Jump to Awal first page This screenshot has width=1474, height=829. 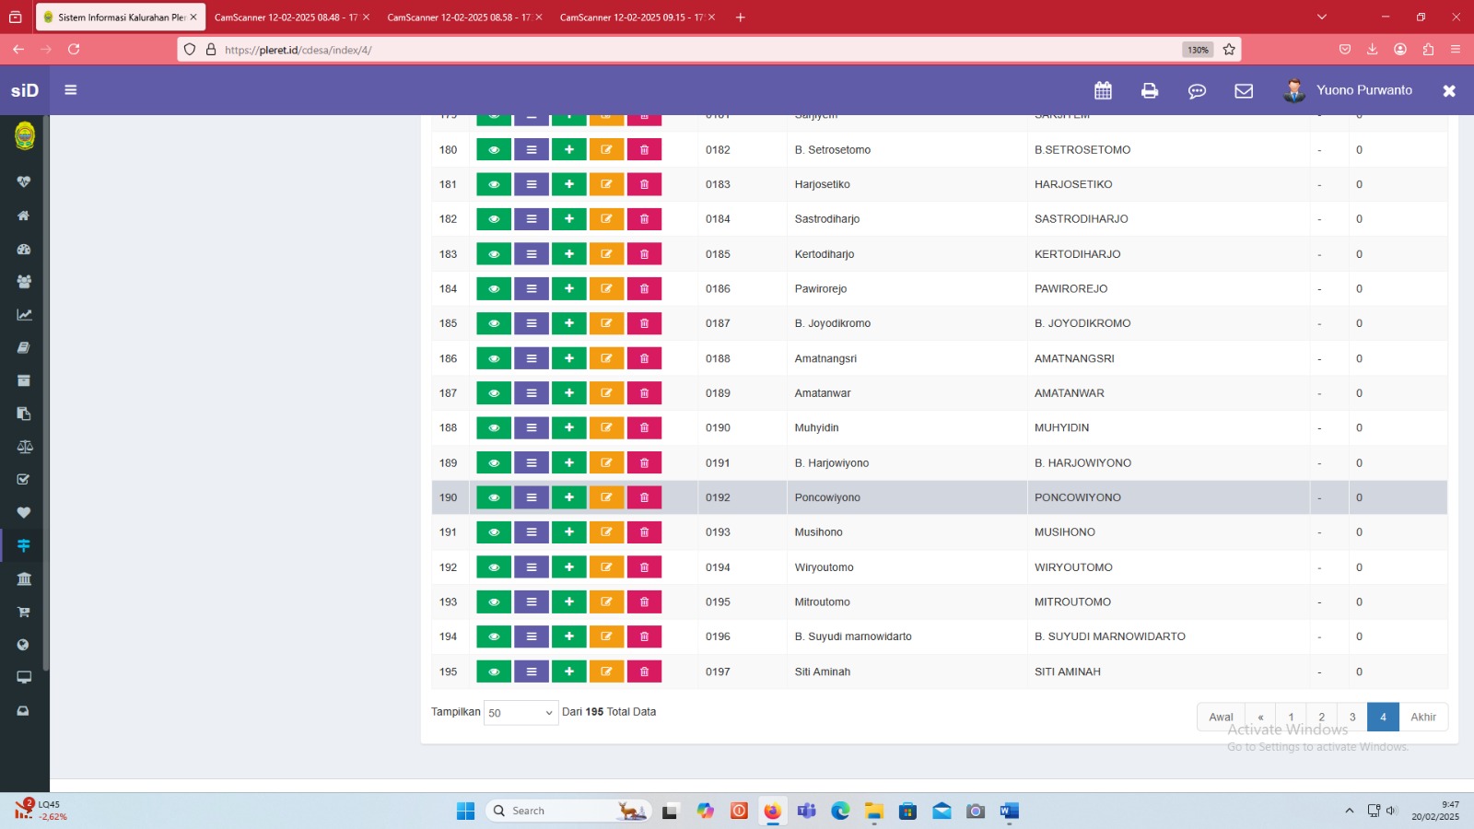point(1221,717)
